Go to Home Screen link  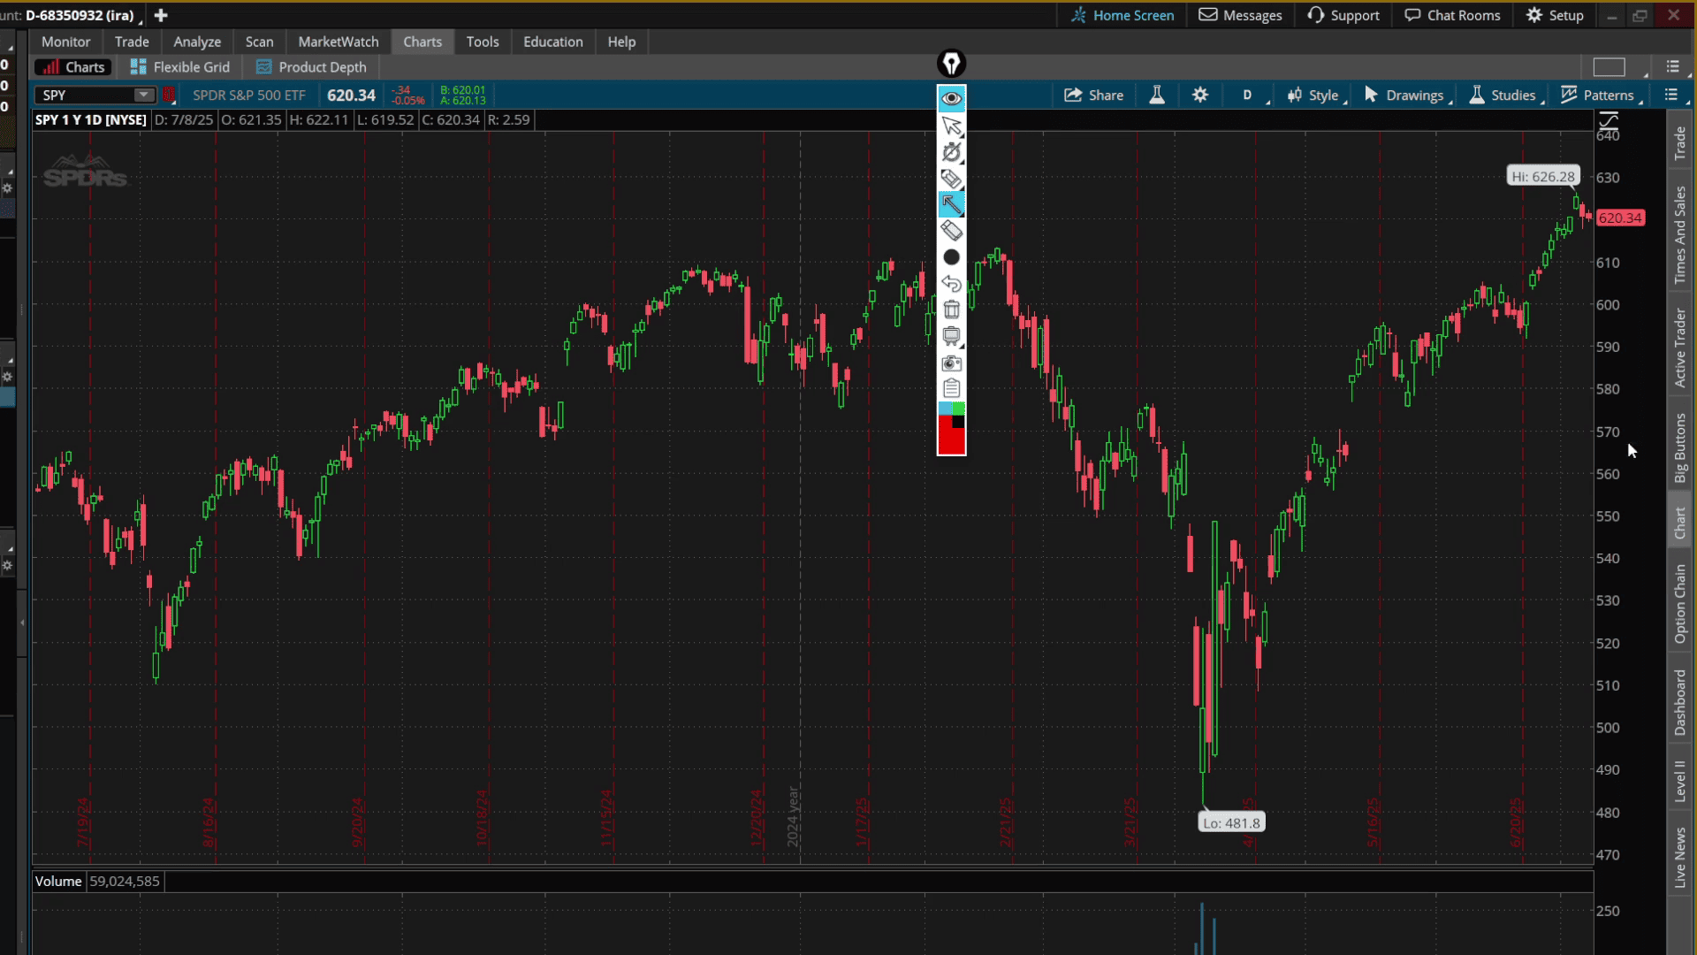[1122, 15]
